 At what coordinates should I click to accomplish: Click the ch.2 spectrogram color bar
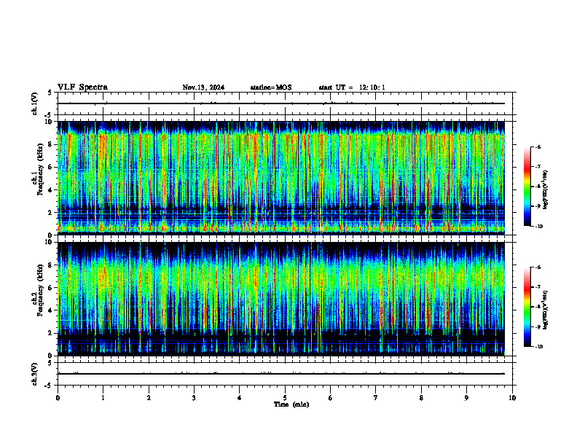tap(527, 307)
